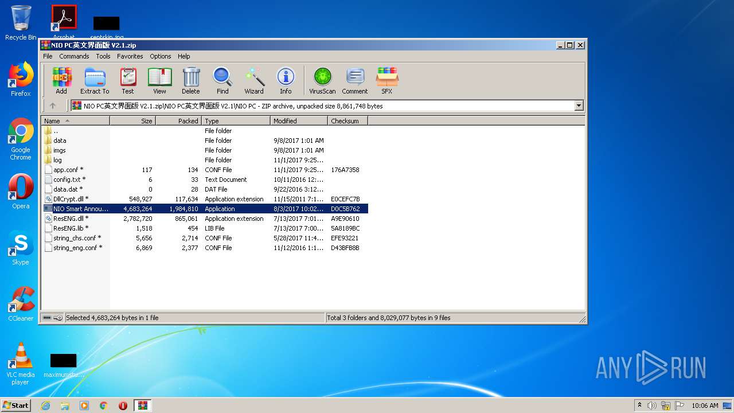Select NIO Smart Announcer application row
This screenshot has height=413, width=734.
[x=205, y=209]
